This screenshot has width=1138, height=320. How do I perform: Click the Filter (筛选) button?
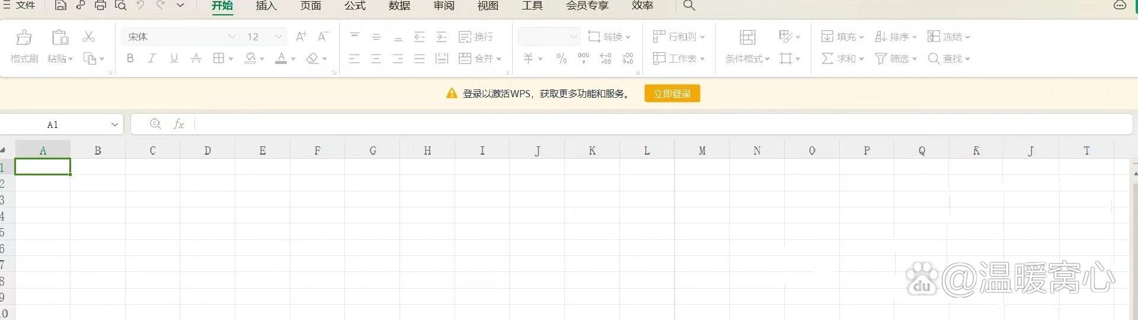[896, 59]
